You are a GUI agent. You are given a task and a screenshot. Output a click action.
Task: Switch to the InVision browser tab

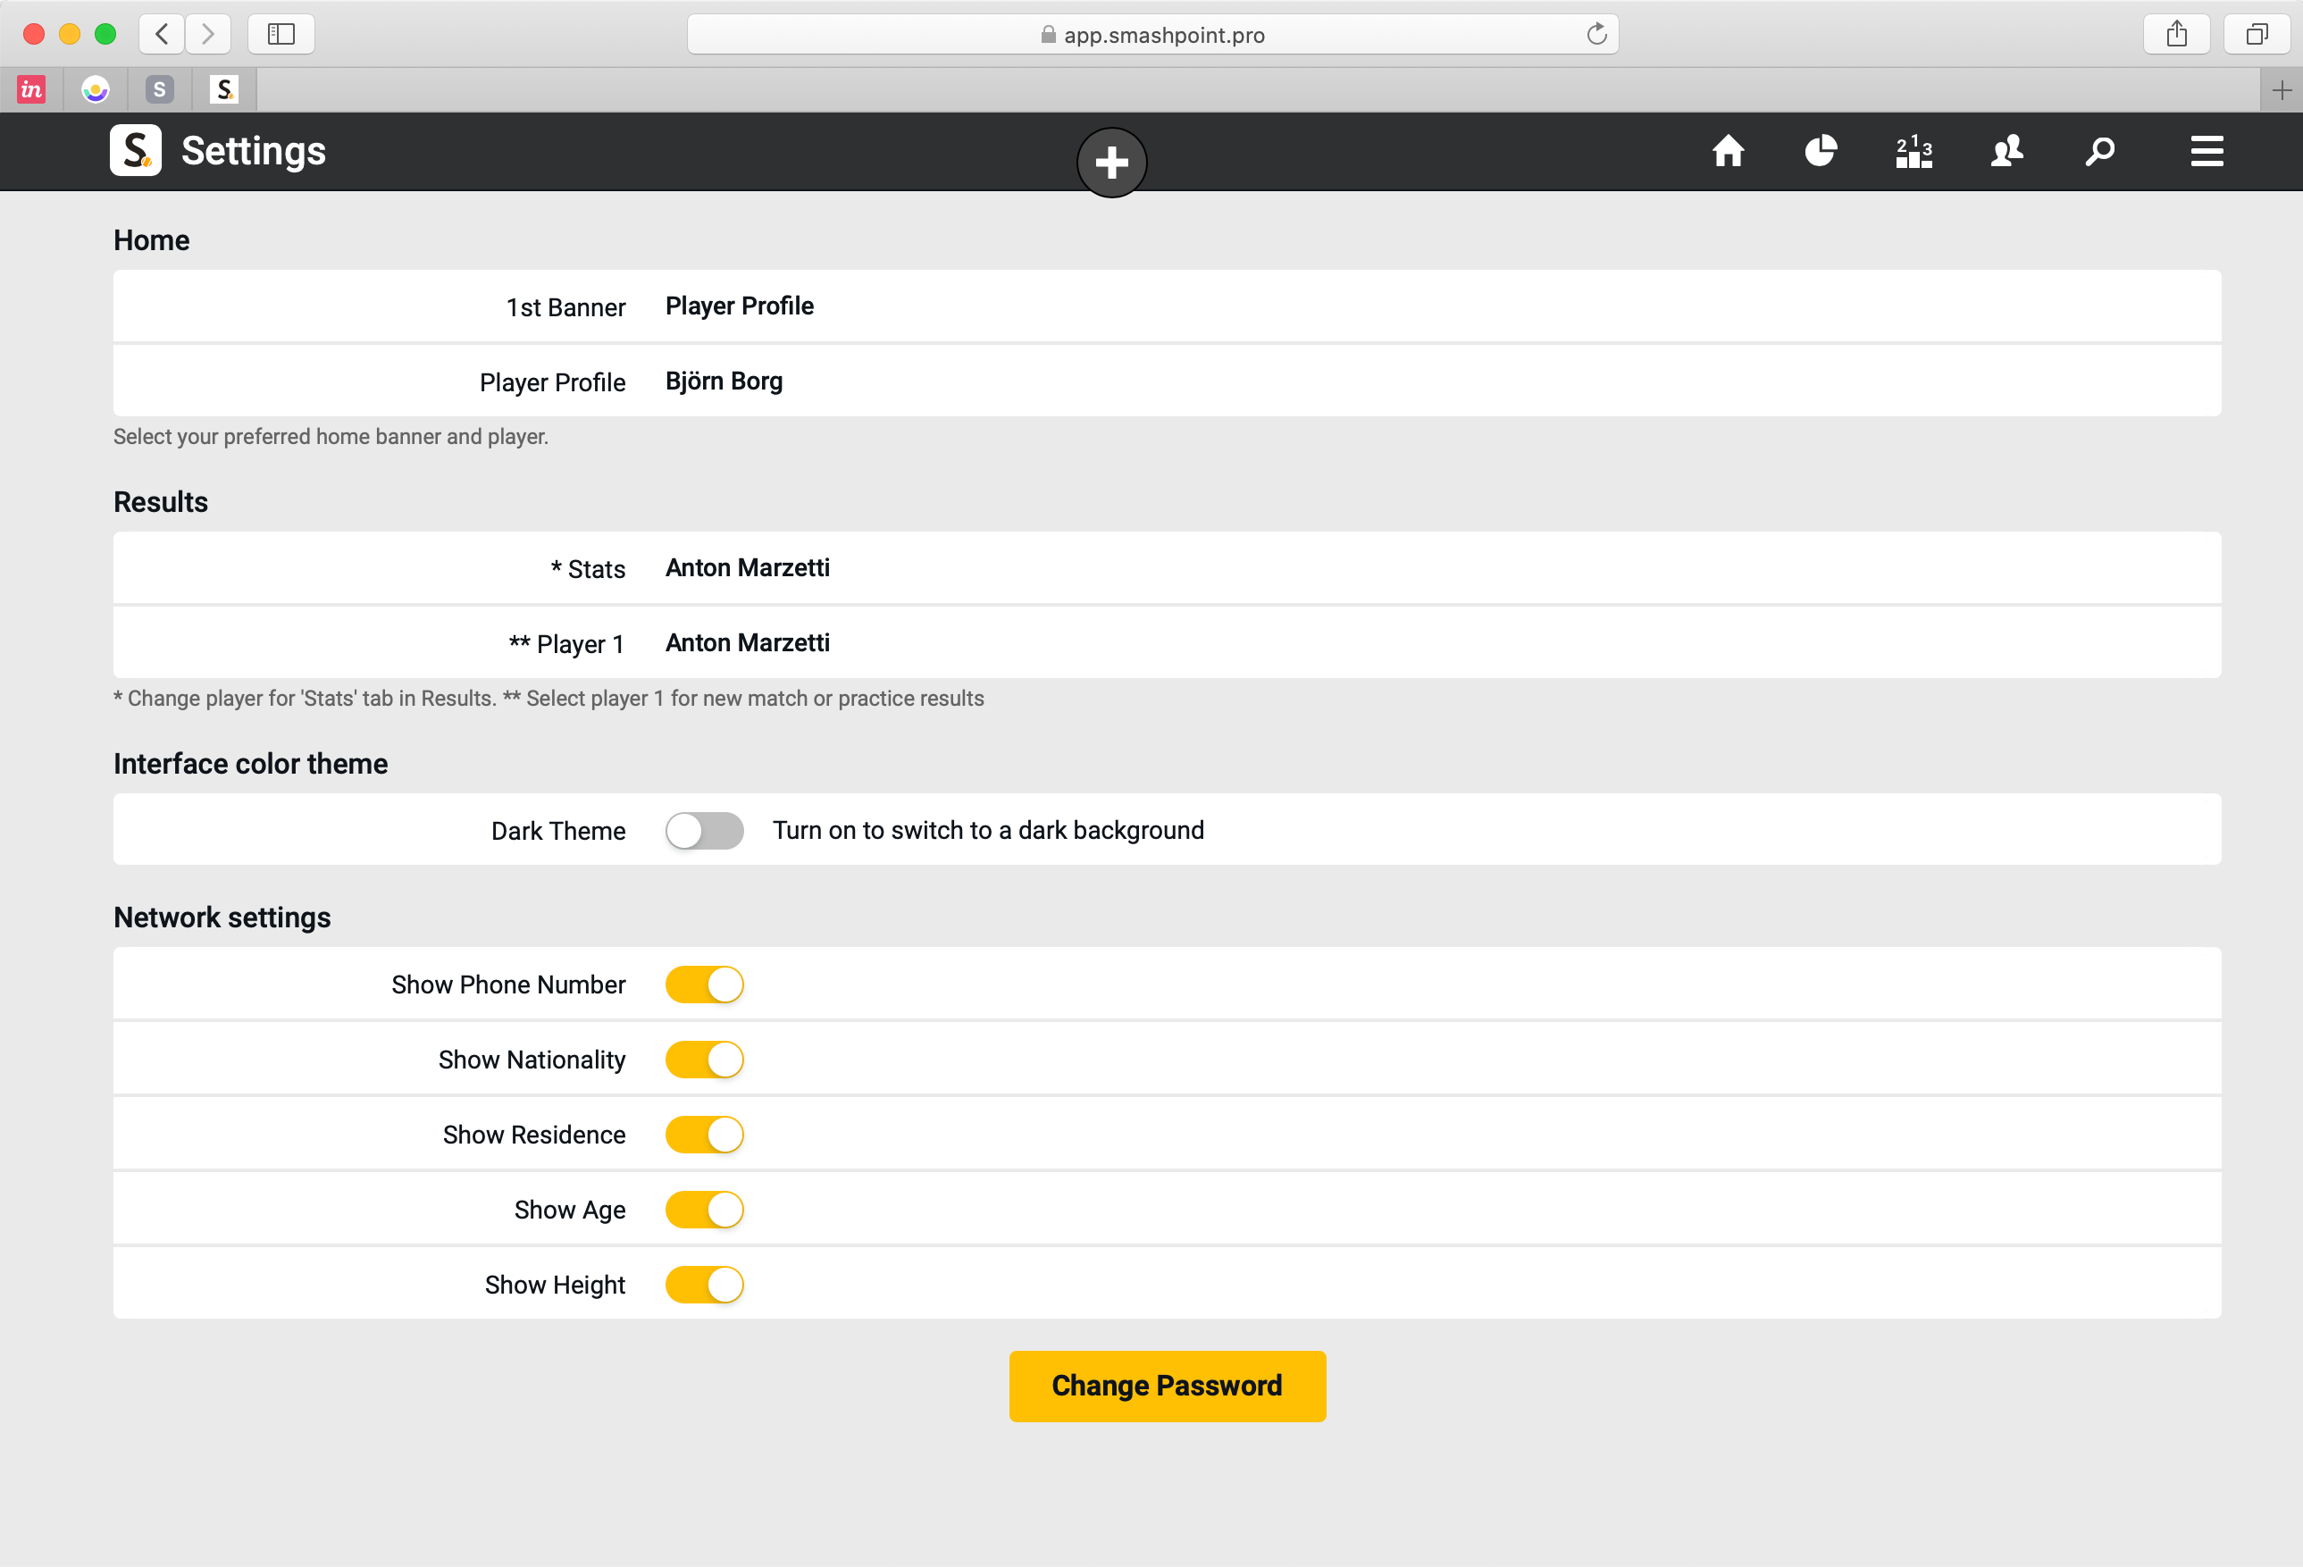pos(31,90)
